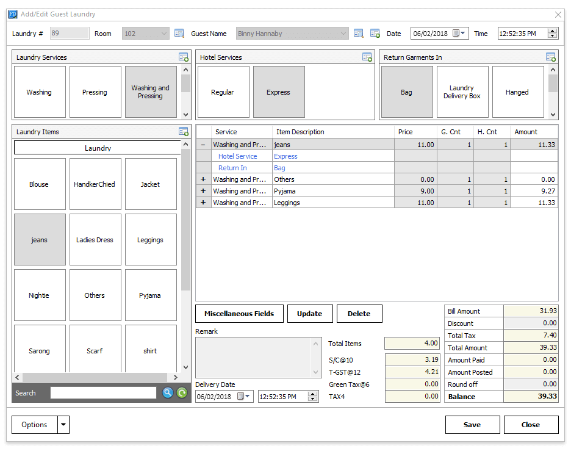
Task: Click the Express link under Hotel Service
Action: tap(285, 156)
